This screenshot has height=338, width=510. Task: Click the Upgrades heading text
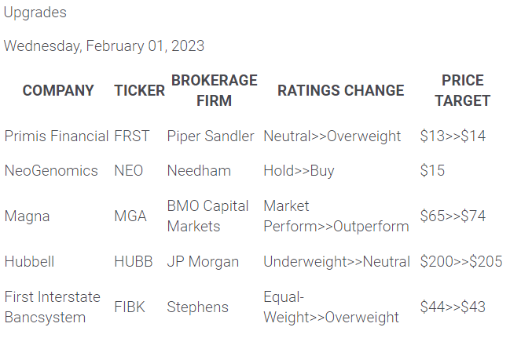[x=35, y=13]
